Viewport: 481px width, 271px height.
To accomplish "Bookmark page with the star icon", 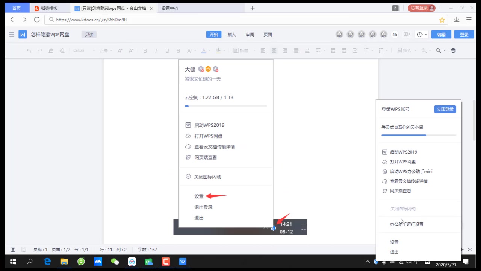I will [442, 20].
